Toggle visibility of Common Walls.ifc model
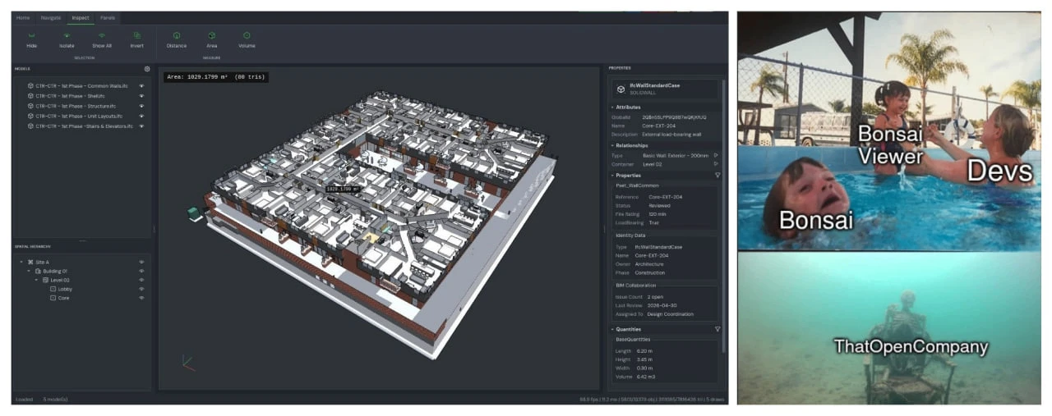This screenshot has width=1052, height=416. [x=141, y=85]
